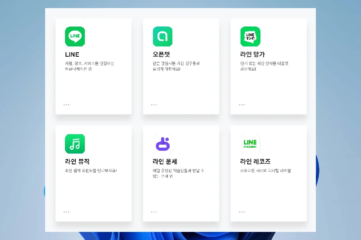Open the LINE RECORDS logo icon

(x=250, y=144)
